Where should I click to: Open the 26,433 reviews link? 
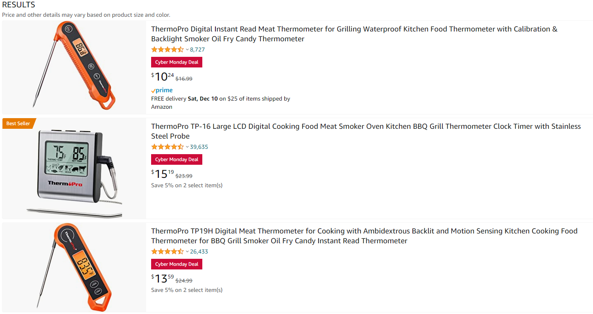click(x=199, y=251)
